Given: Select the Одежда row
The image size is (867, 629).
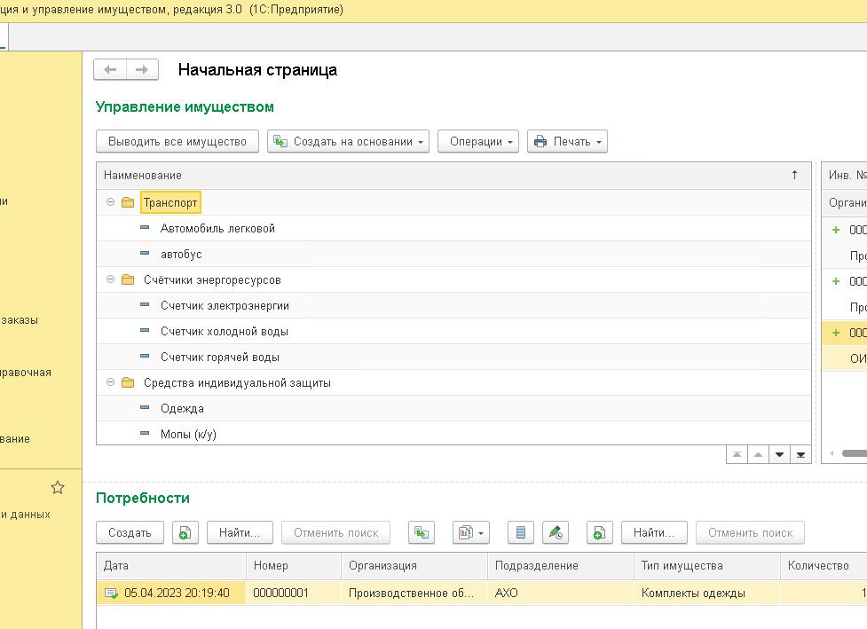Looking at the screenshot, I should (x=453, y=408).
